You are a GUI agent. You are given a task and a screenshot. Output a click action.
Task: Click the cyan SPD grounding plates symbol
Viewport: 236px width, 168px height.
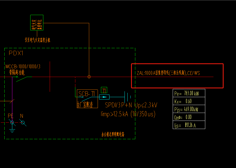tap(128, 97)
